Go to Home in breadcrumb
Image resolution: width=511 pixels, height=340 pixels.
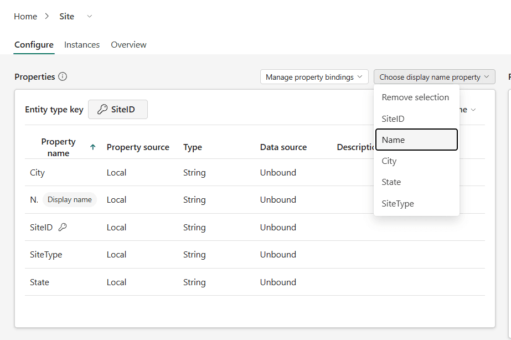coord(25,16)
